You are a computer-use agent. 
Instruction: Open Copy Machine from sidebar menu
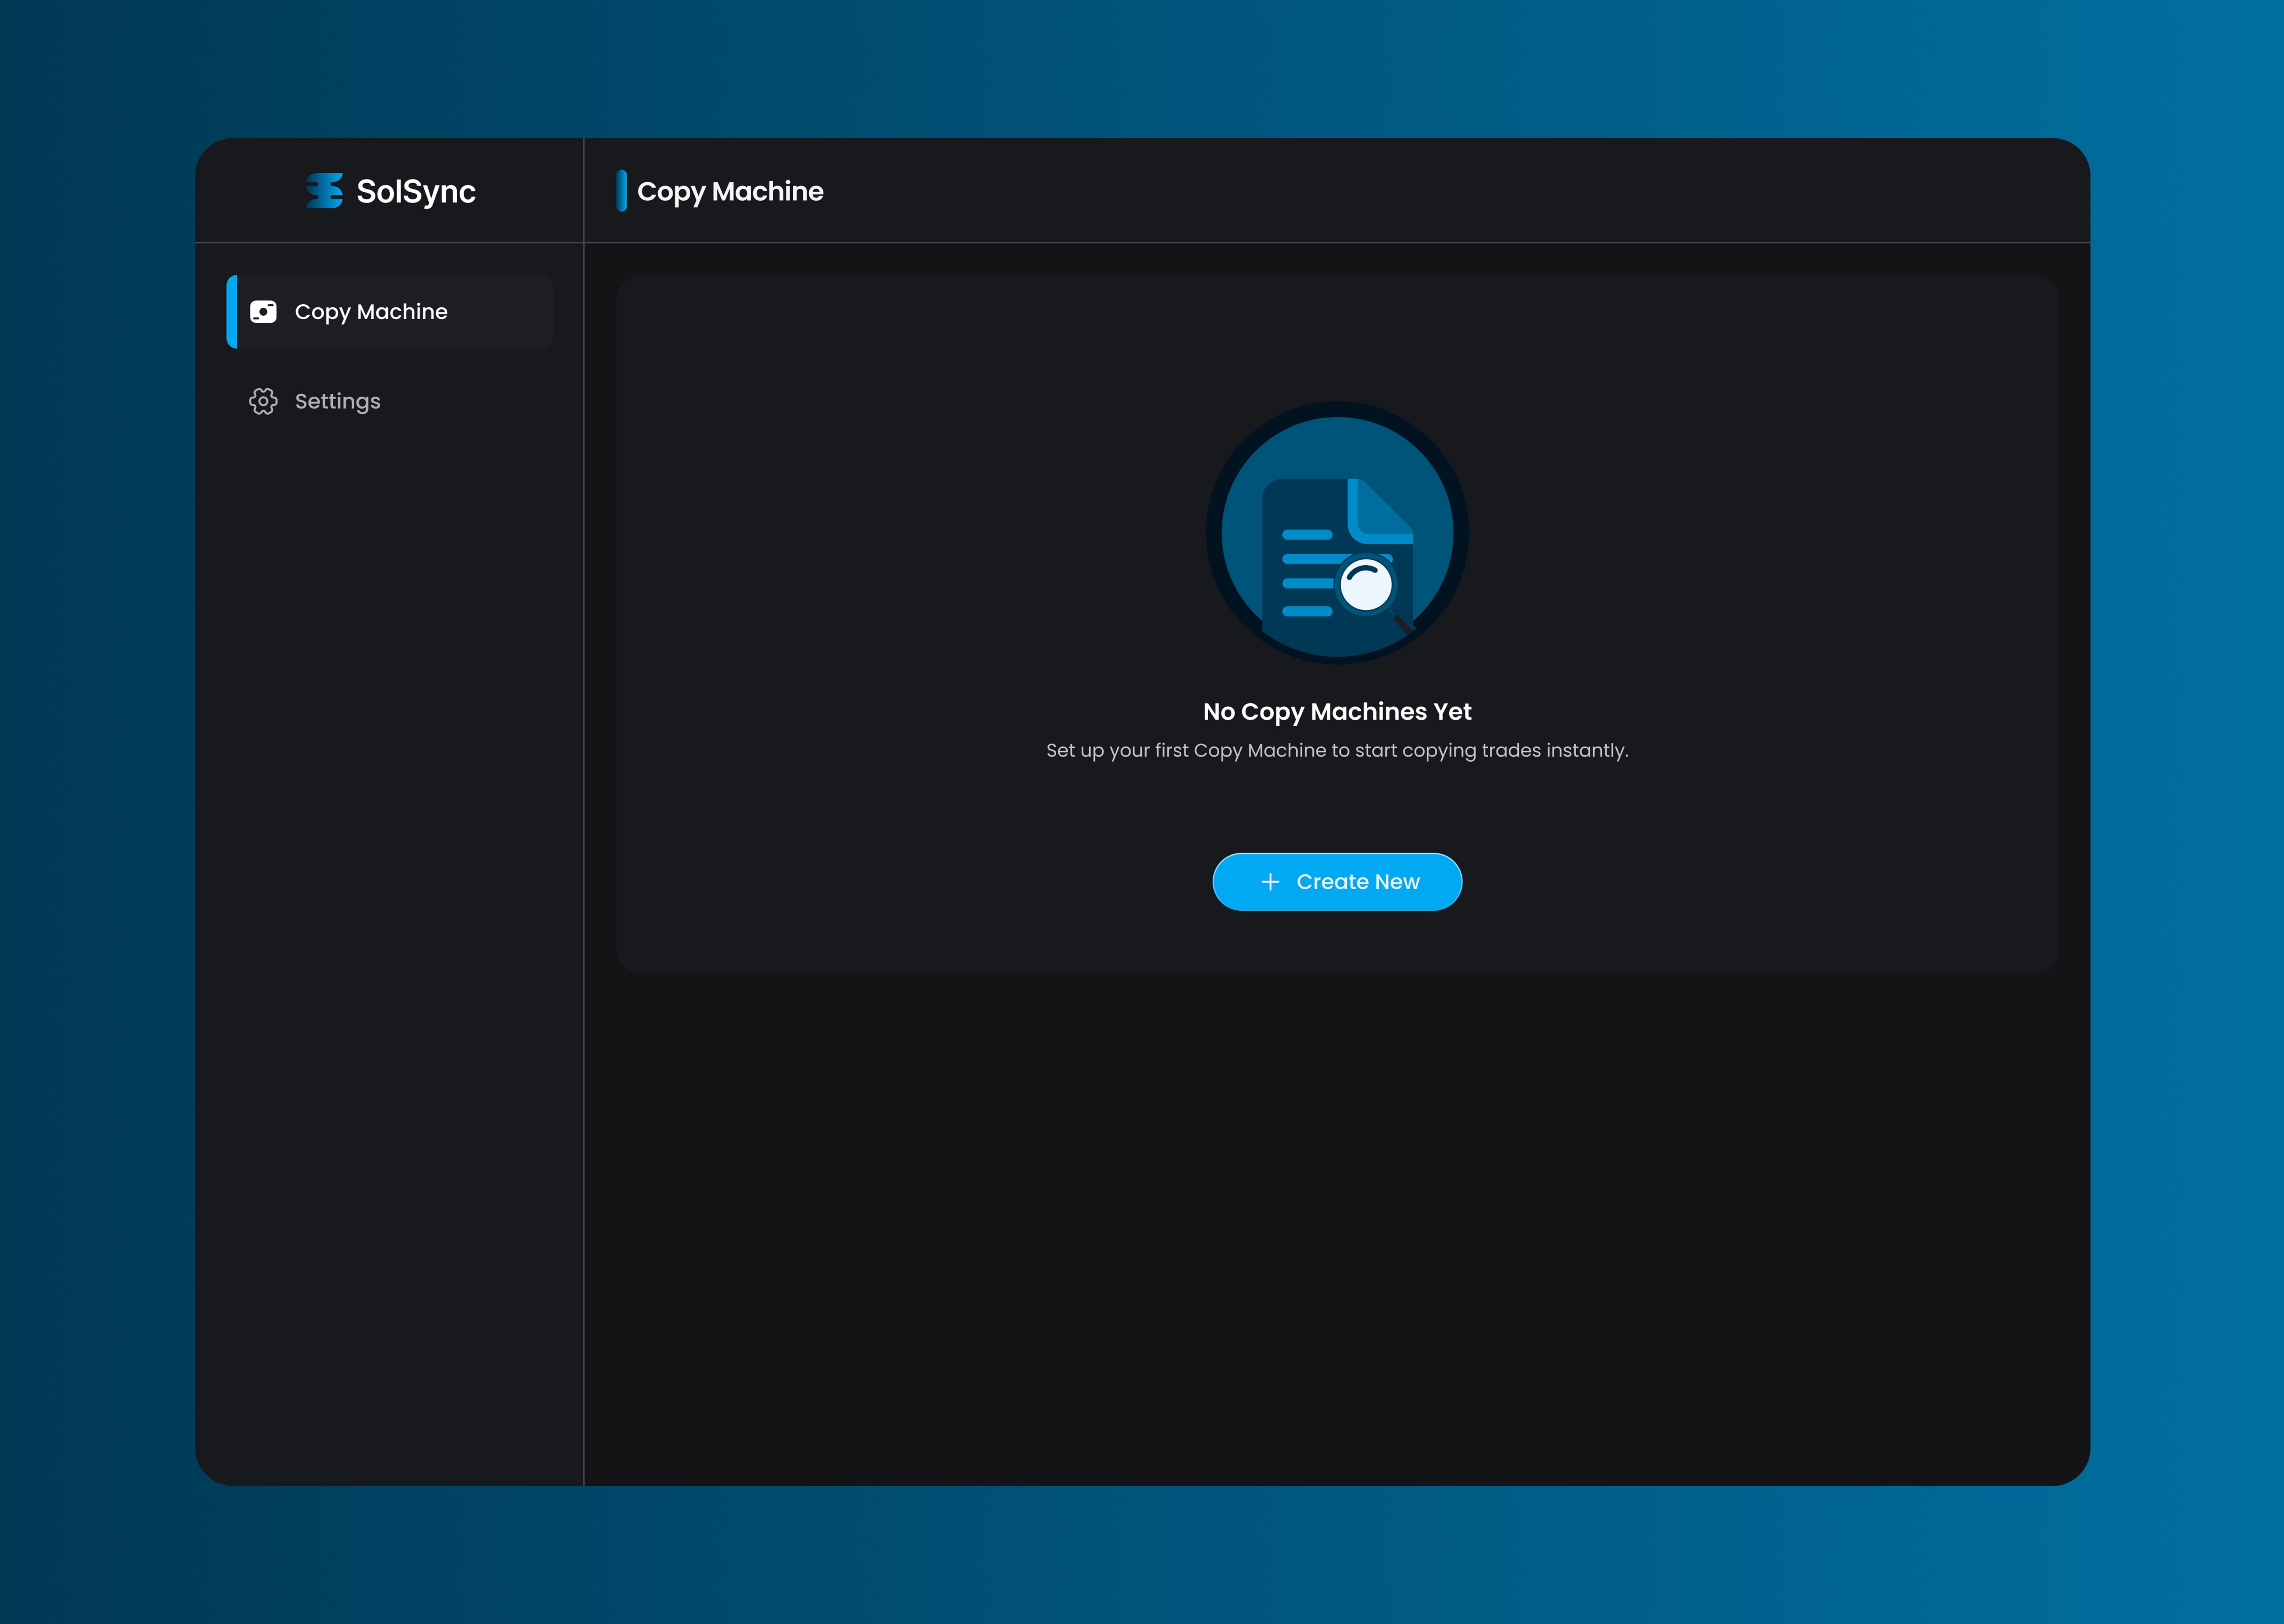371,312
